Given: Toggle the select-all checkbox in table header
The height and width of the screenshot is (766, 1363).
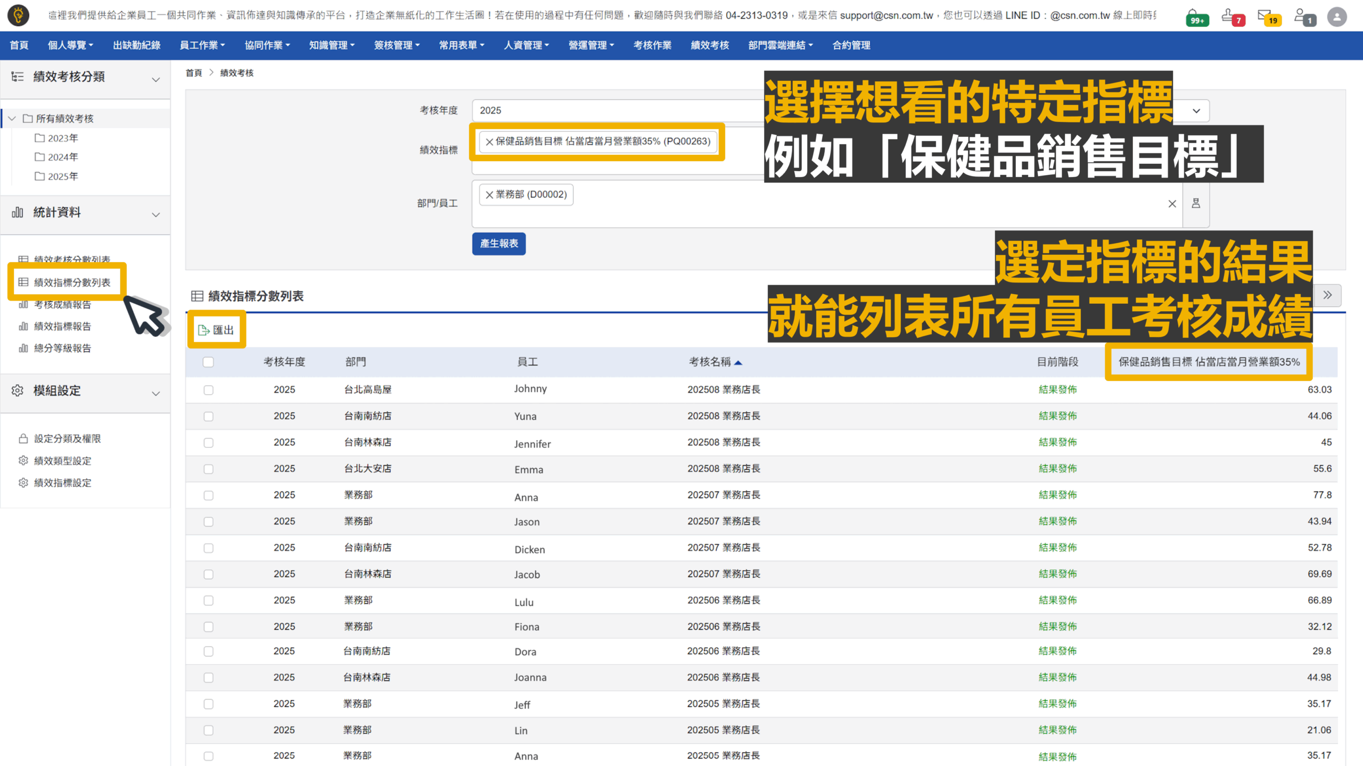Looking at the screenshot, I should point(208,362).
